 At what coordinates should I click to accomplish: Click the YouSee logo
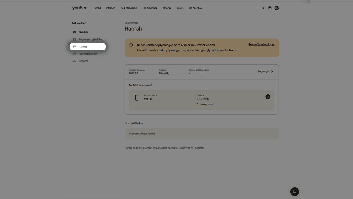click(80, 8)
